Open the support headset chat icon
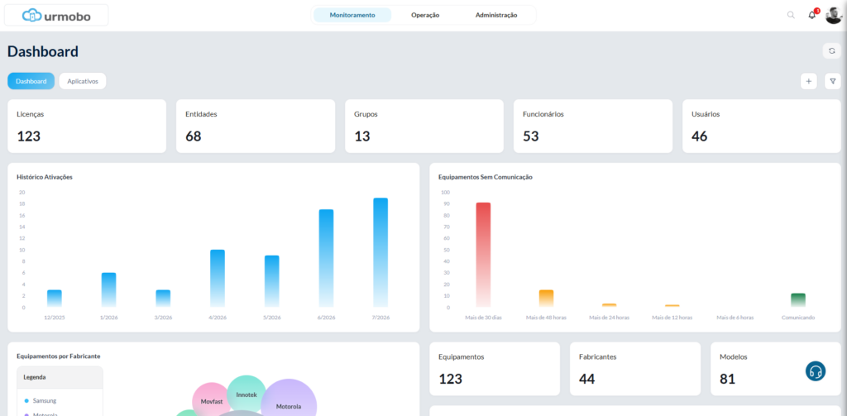Viewport: 847px width, 416px height. coord(816,371)
